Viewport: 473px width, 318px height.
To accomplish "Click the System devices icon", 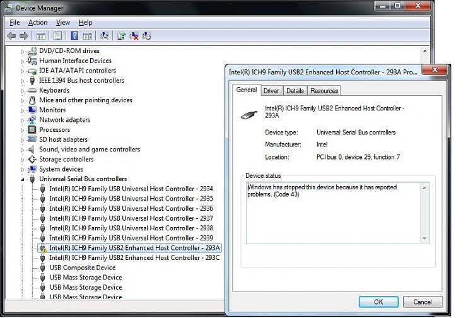I will (32, 169).
